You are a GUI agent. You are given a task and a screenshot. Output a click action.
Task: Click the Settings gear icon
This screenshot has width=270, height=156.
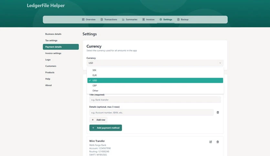point(161,19)
